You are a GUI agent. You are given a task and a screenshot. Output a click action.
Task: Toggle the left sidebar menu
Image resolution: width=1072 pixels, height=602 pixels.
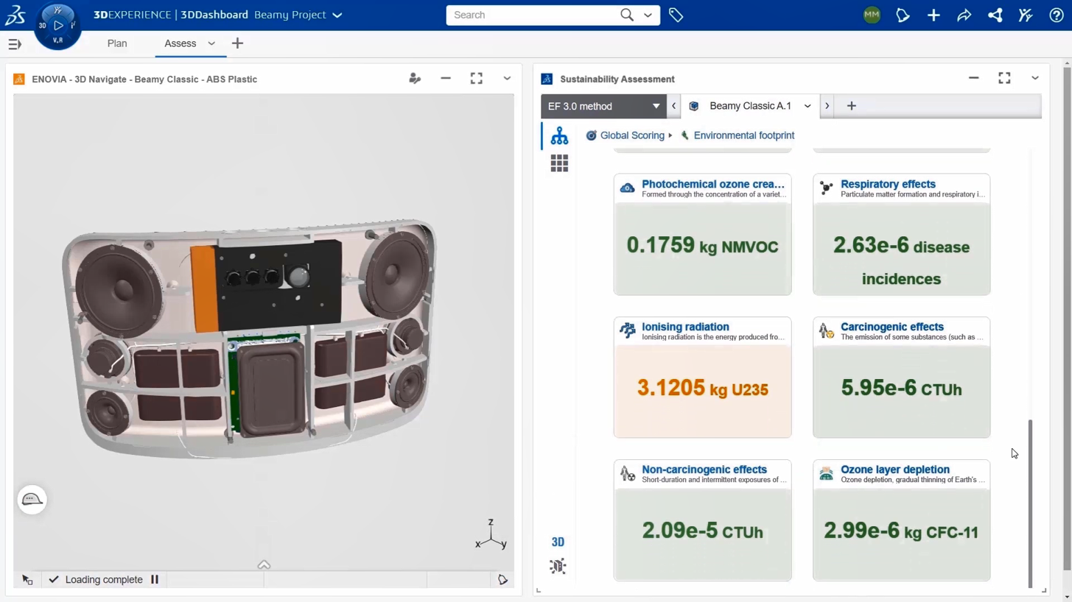[14, 44]
